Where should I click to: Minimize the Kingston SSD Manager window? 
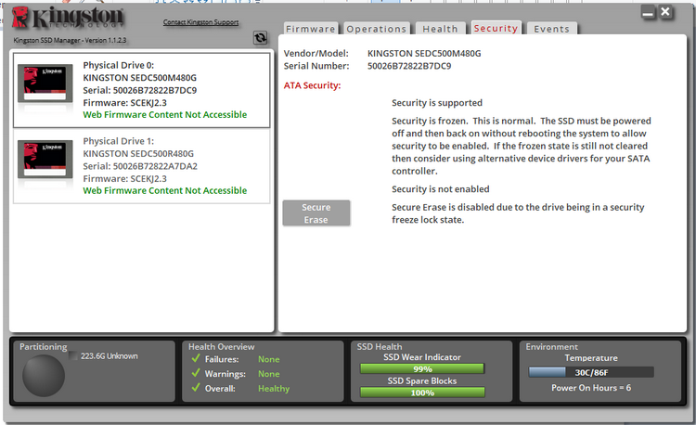[648, 13]
